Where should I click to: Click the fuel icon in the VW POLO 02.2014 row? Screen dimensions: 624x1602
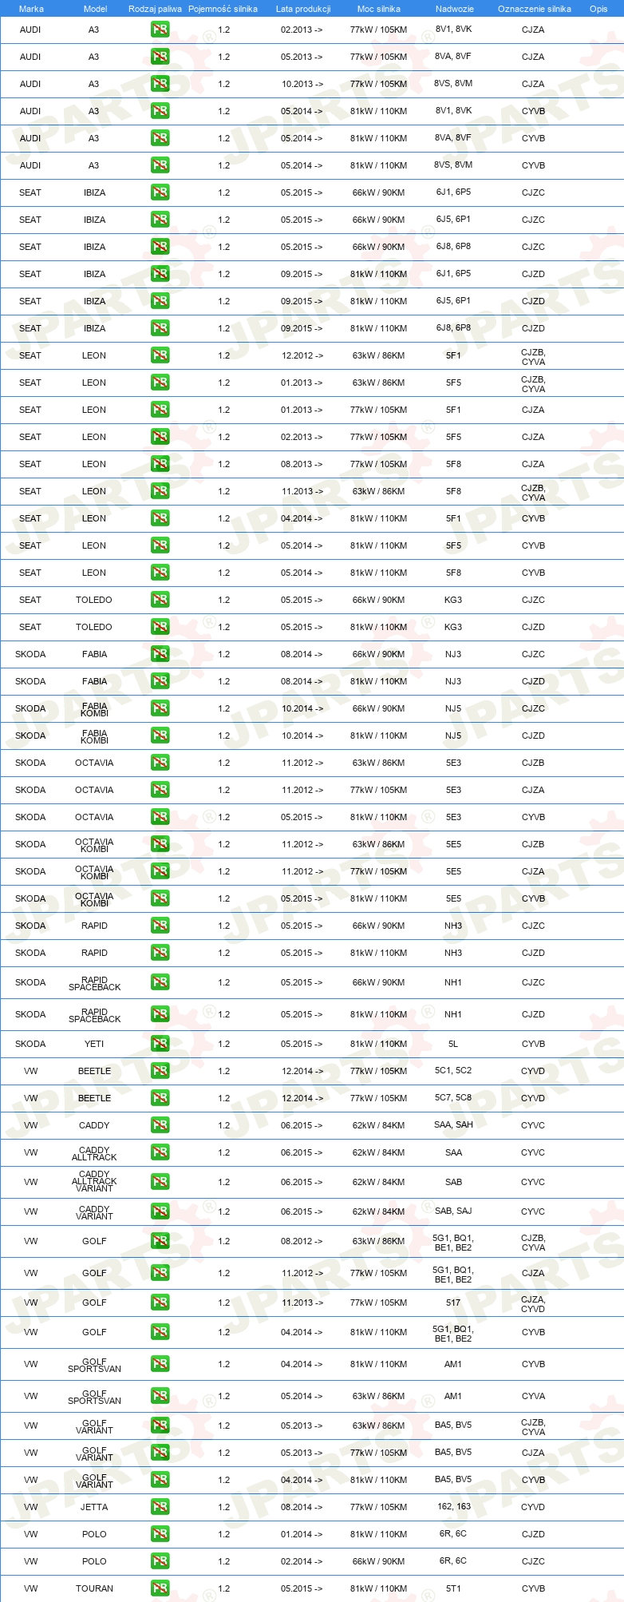tap(160, 1560)
